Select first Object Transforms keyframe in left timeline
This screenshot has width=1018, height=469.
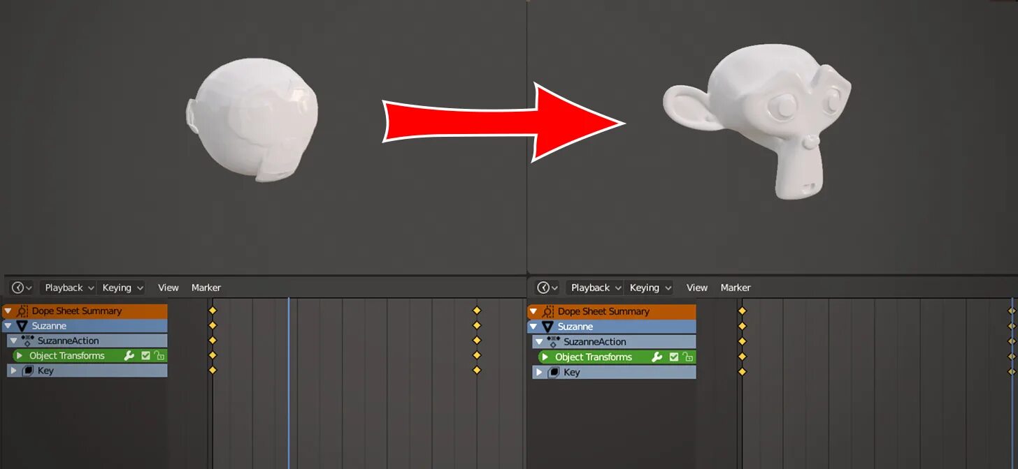click(x=213, y=355)
